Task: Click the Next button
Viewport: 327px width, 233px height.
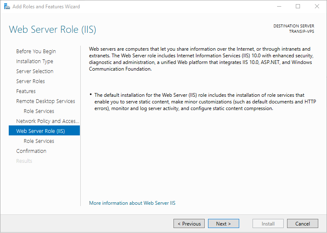Action: pos(223,223)
